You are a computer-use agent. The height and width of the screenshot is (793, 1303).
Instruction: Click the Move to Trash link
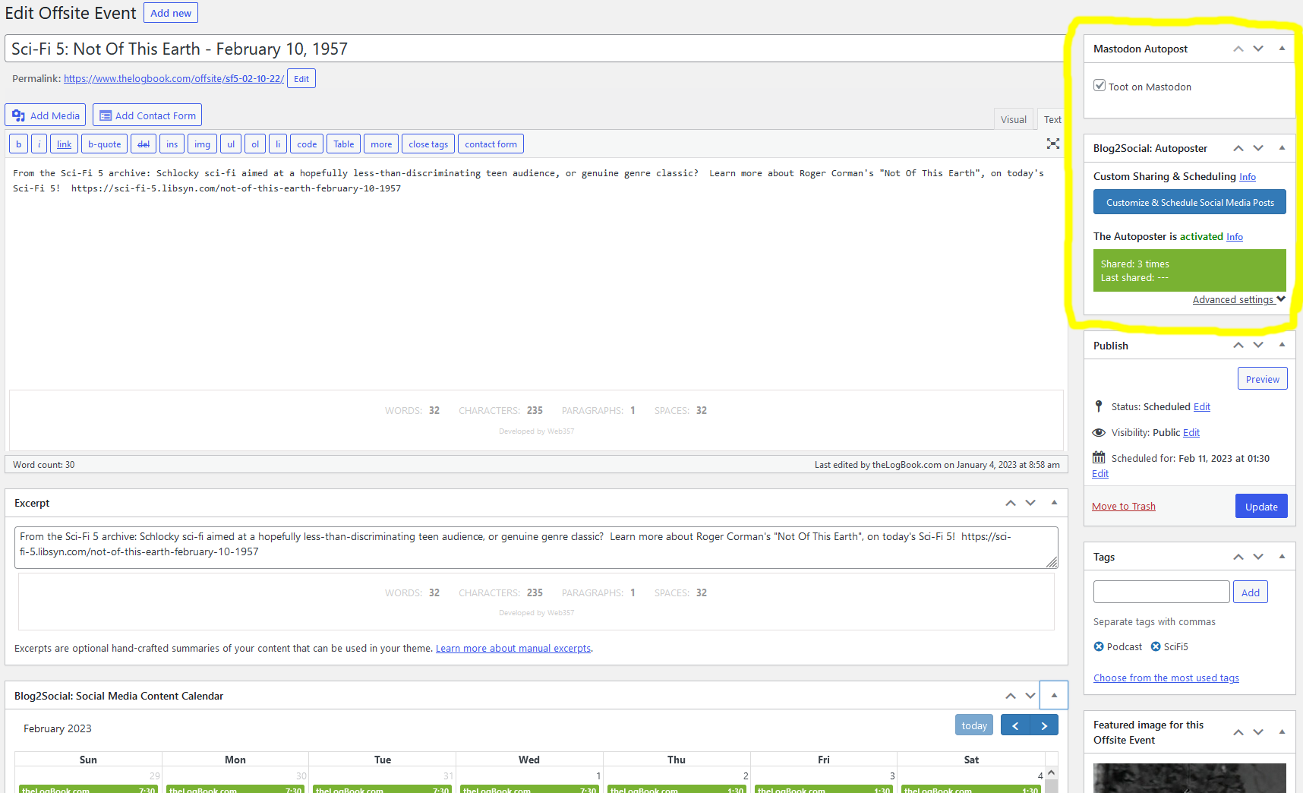1123,507
